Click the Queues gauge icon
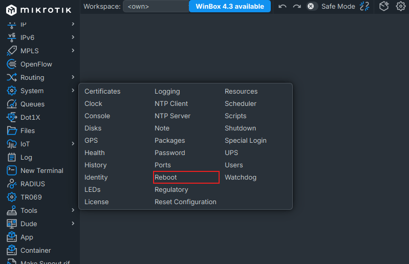The image size is (409, 264). tap(12, 104)
